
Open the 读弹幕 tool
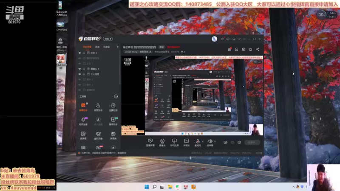(83, 135)
